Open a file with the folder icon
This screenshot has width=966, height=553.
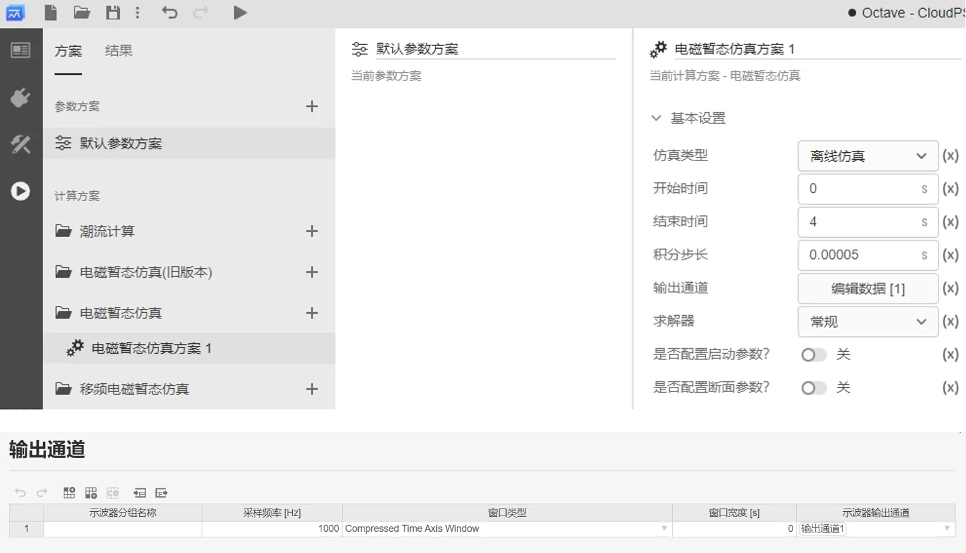[x=82, y=12]
